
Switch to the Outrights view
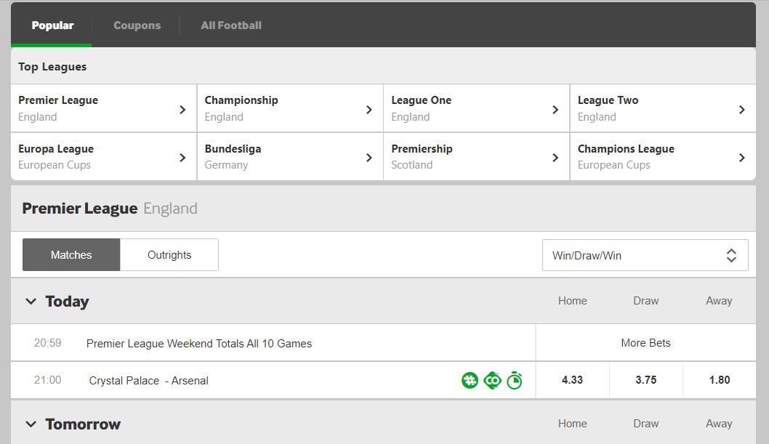click(x=169, y=255)
